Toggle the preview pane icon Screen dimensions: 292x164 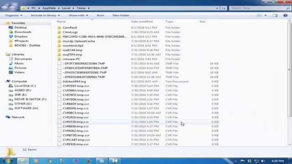tap(275, 15)
